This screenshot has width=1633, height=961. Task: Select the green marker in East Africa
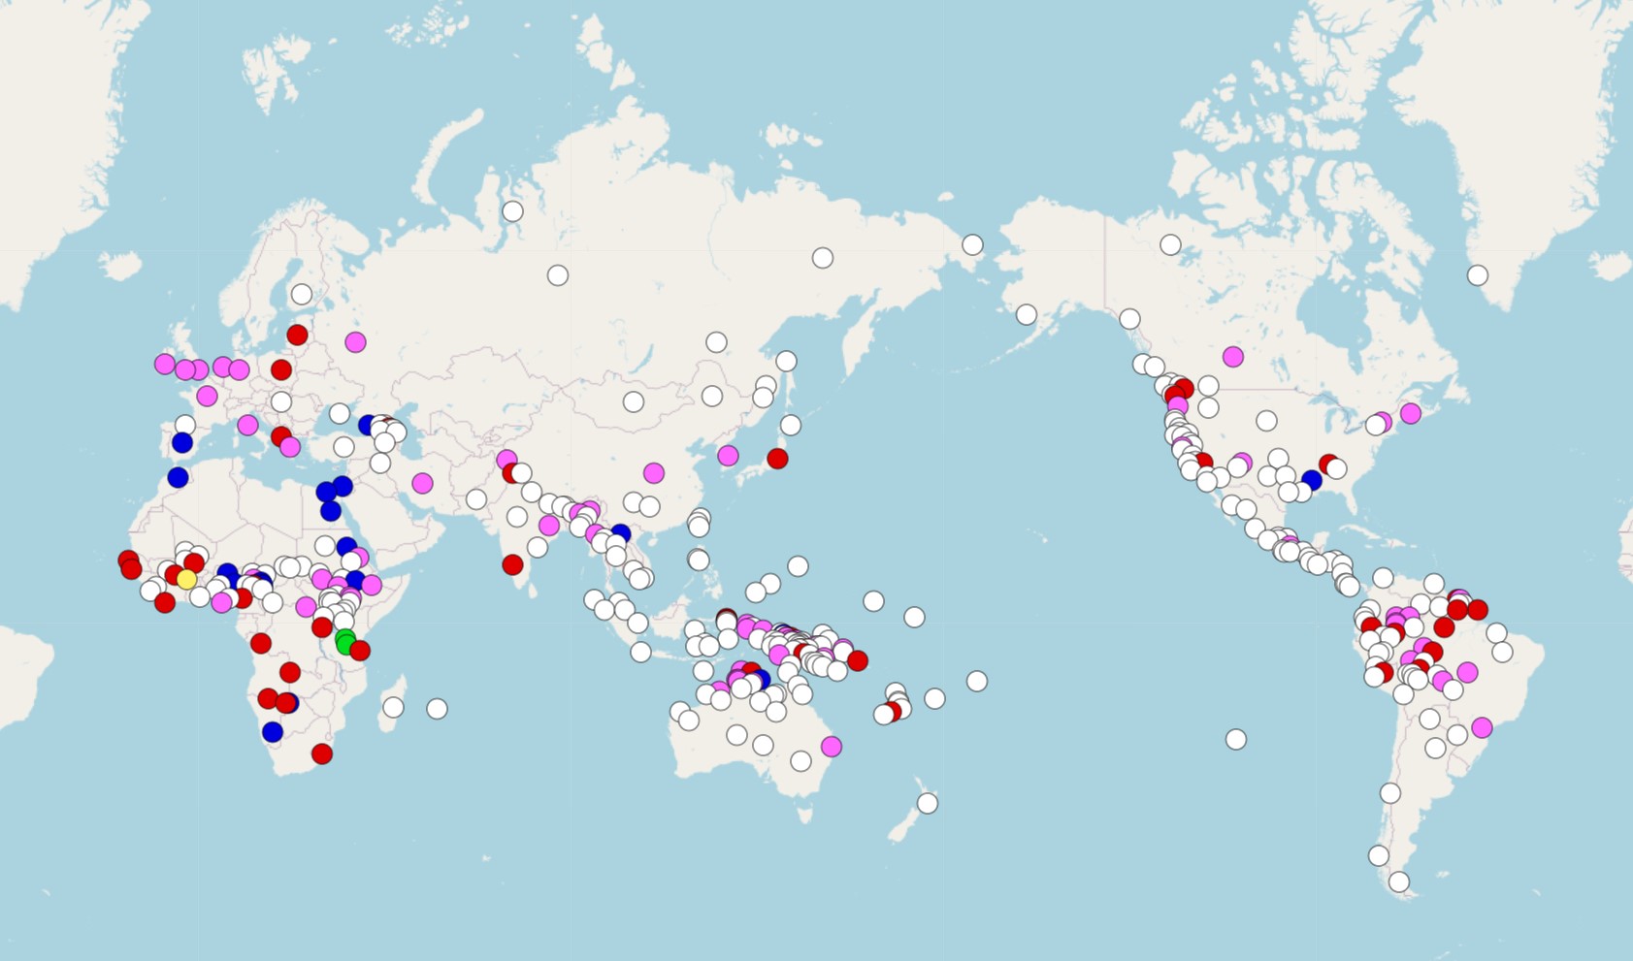pyautogui.click(x=345, y=642)
